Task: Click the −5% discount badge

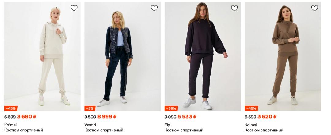Action: (x=90, y=108)
